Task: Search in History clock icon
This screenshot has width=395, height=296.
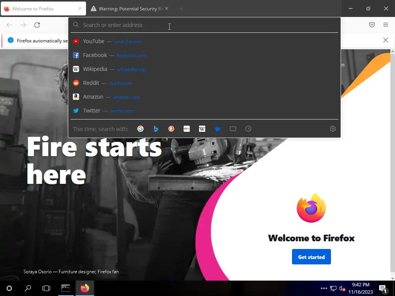Action: click(248, 129)
